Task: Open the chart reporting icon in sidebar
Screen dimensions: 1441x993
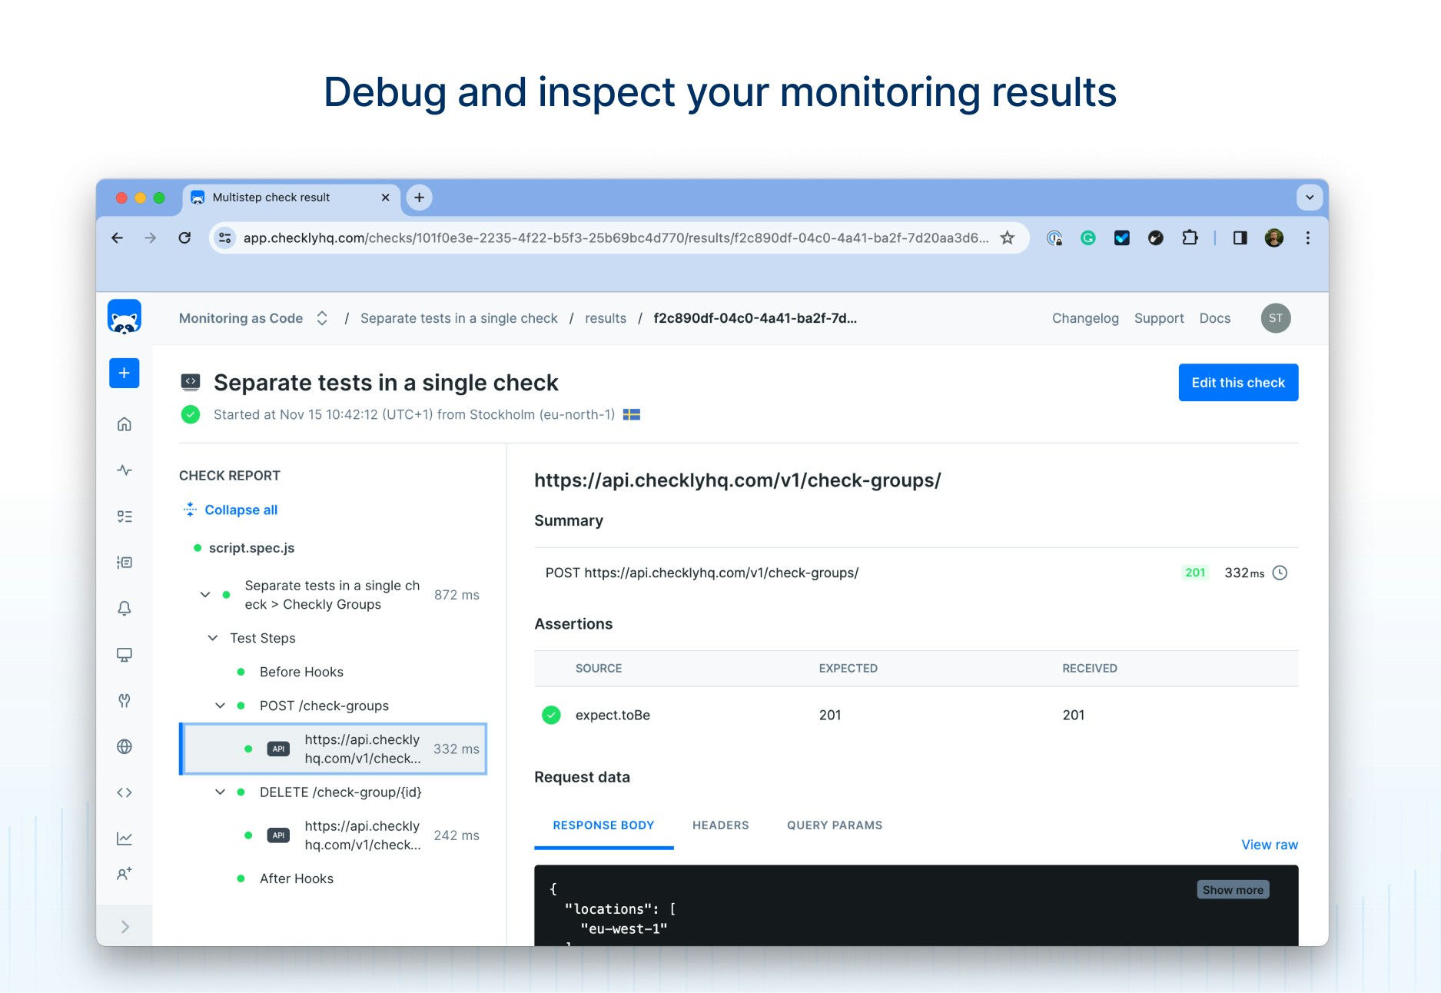Action: click(124, 839)
